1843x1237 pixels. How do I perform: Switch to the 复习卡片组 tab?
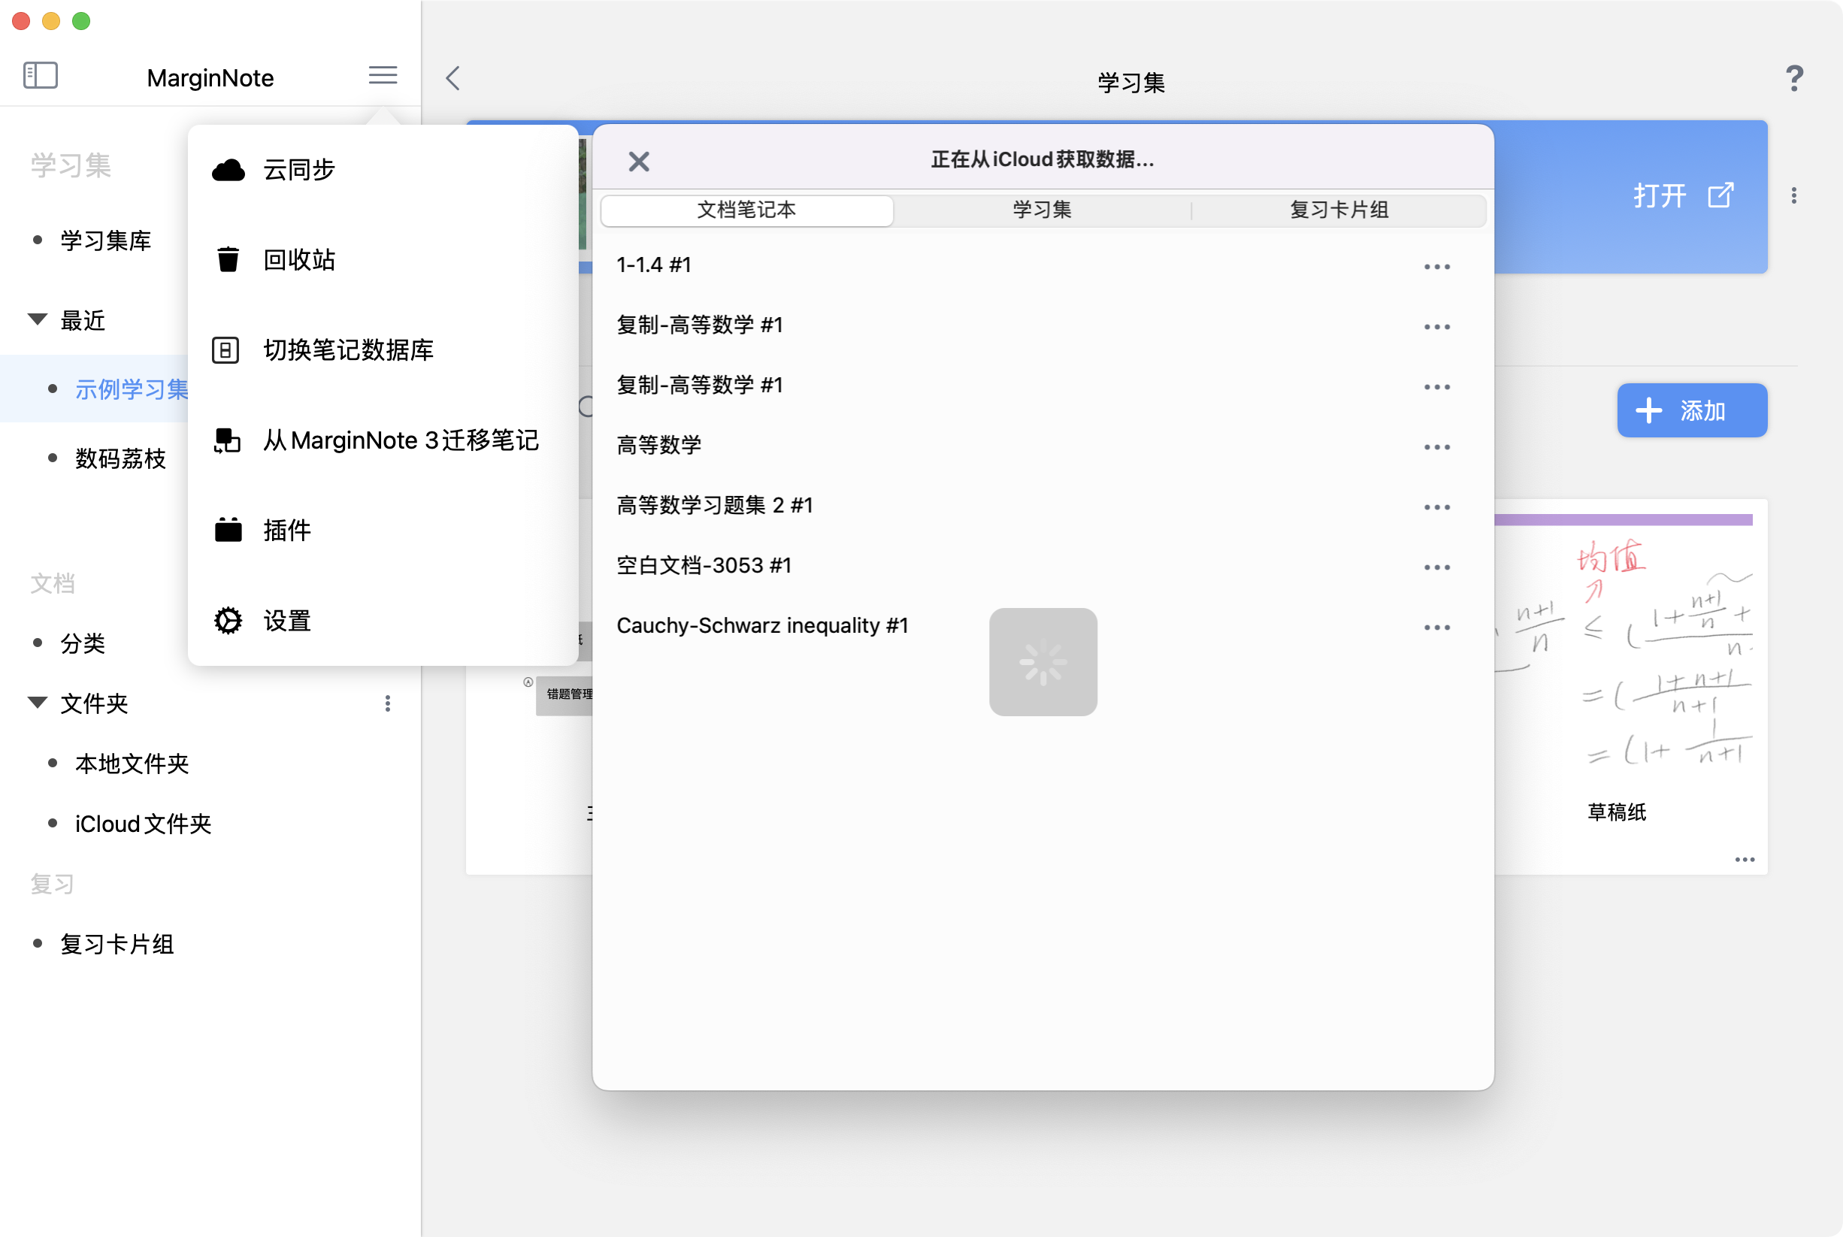1338,210
